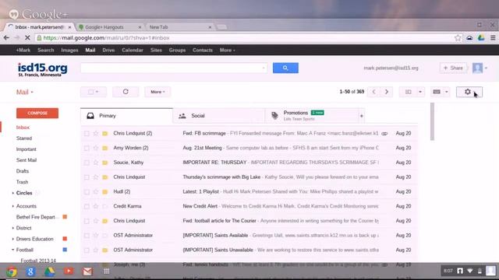499x280 pixels.
Task: Select the Saints Available email checkbox
Action: 87,236
